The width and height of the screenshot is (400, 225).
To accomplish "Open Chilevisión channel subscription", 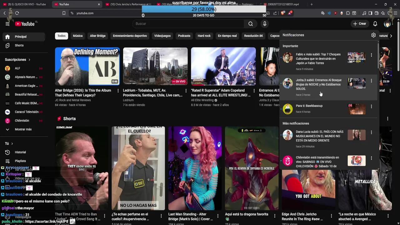I will [24, 121].
